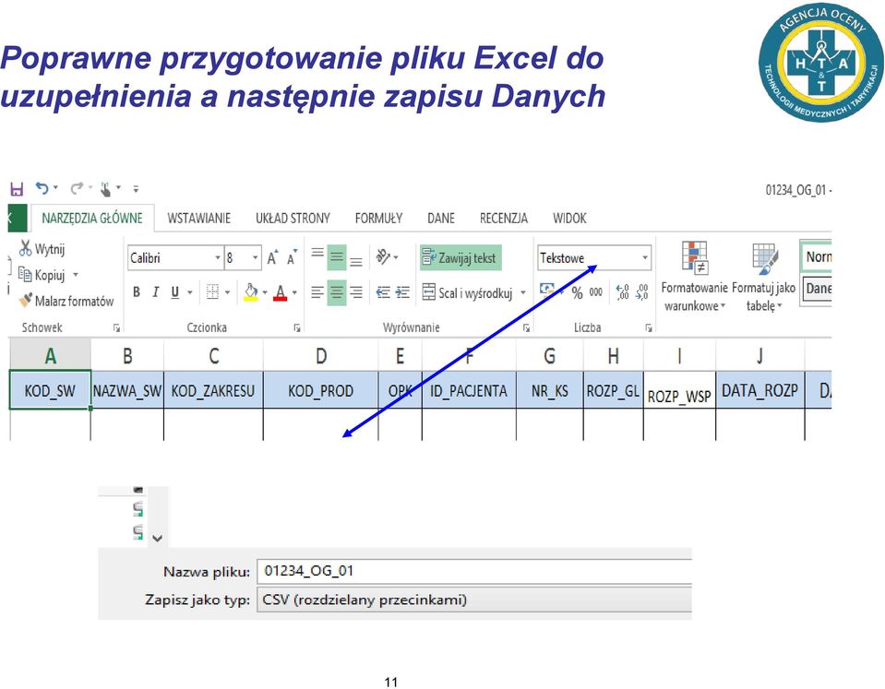Switch to UKŁAD STRONY tab
Image resolution: width=885 pixels, height=689 pixels.
click(x=293, y=218)
